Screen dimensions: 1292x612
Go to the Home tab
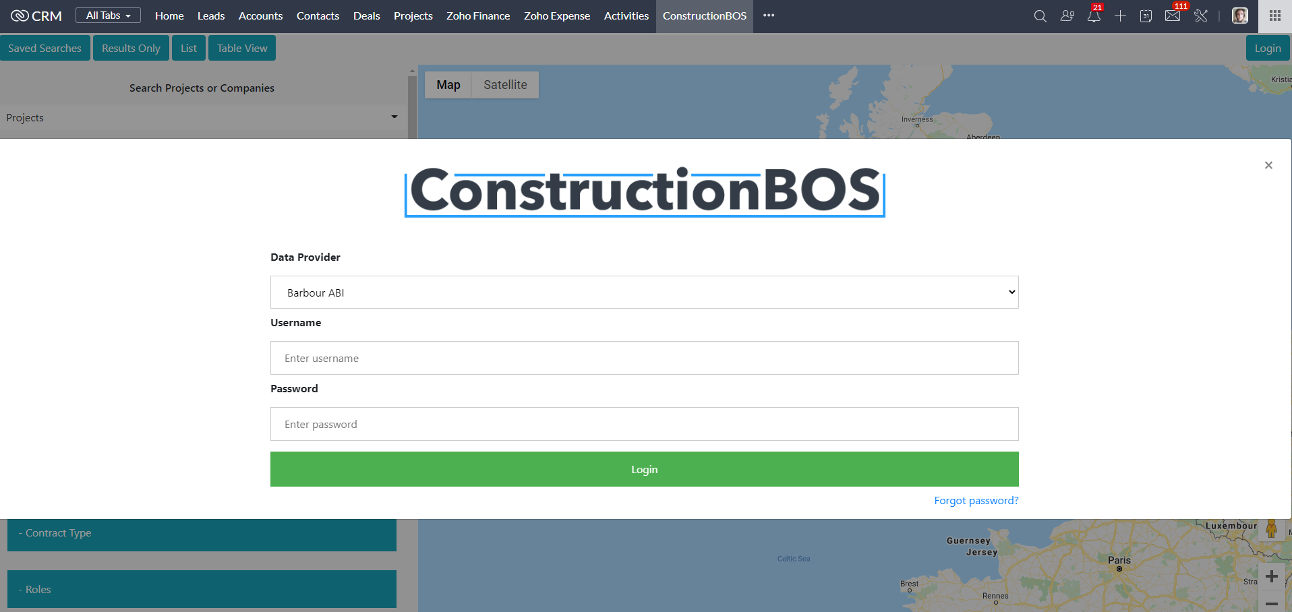pyautogui.click(x=169, y=16)
